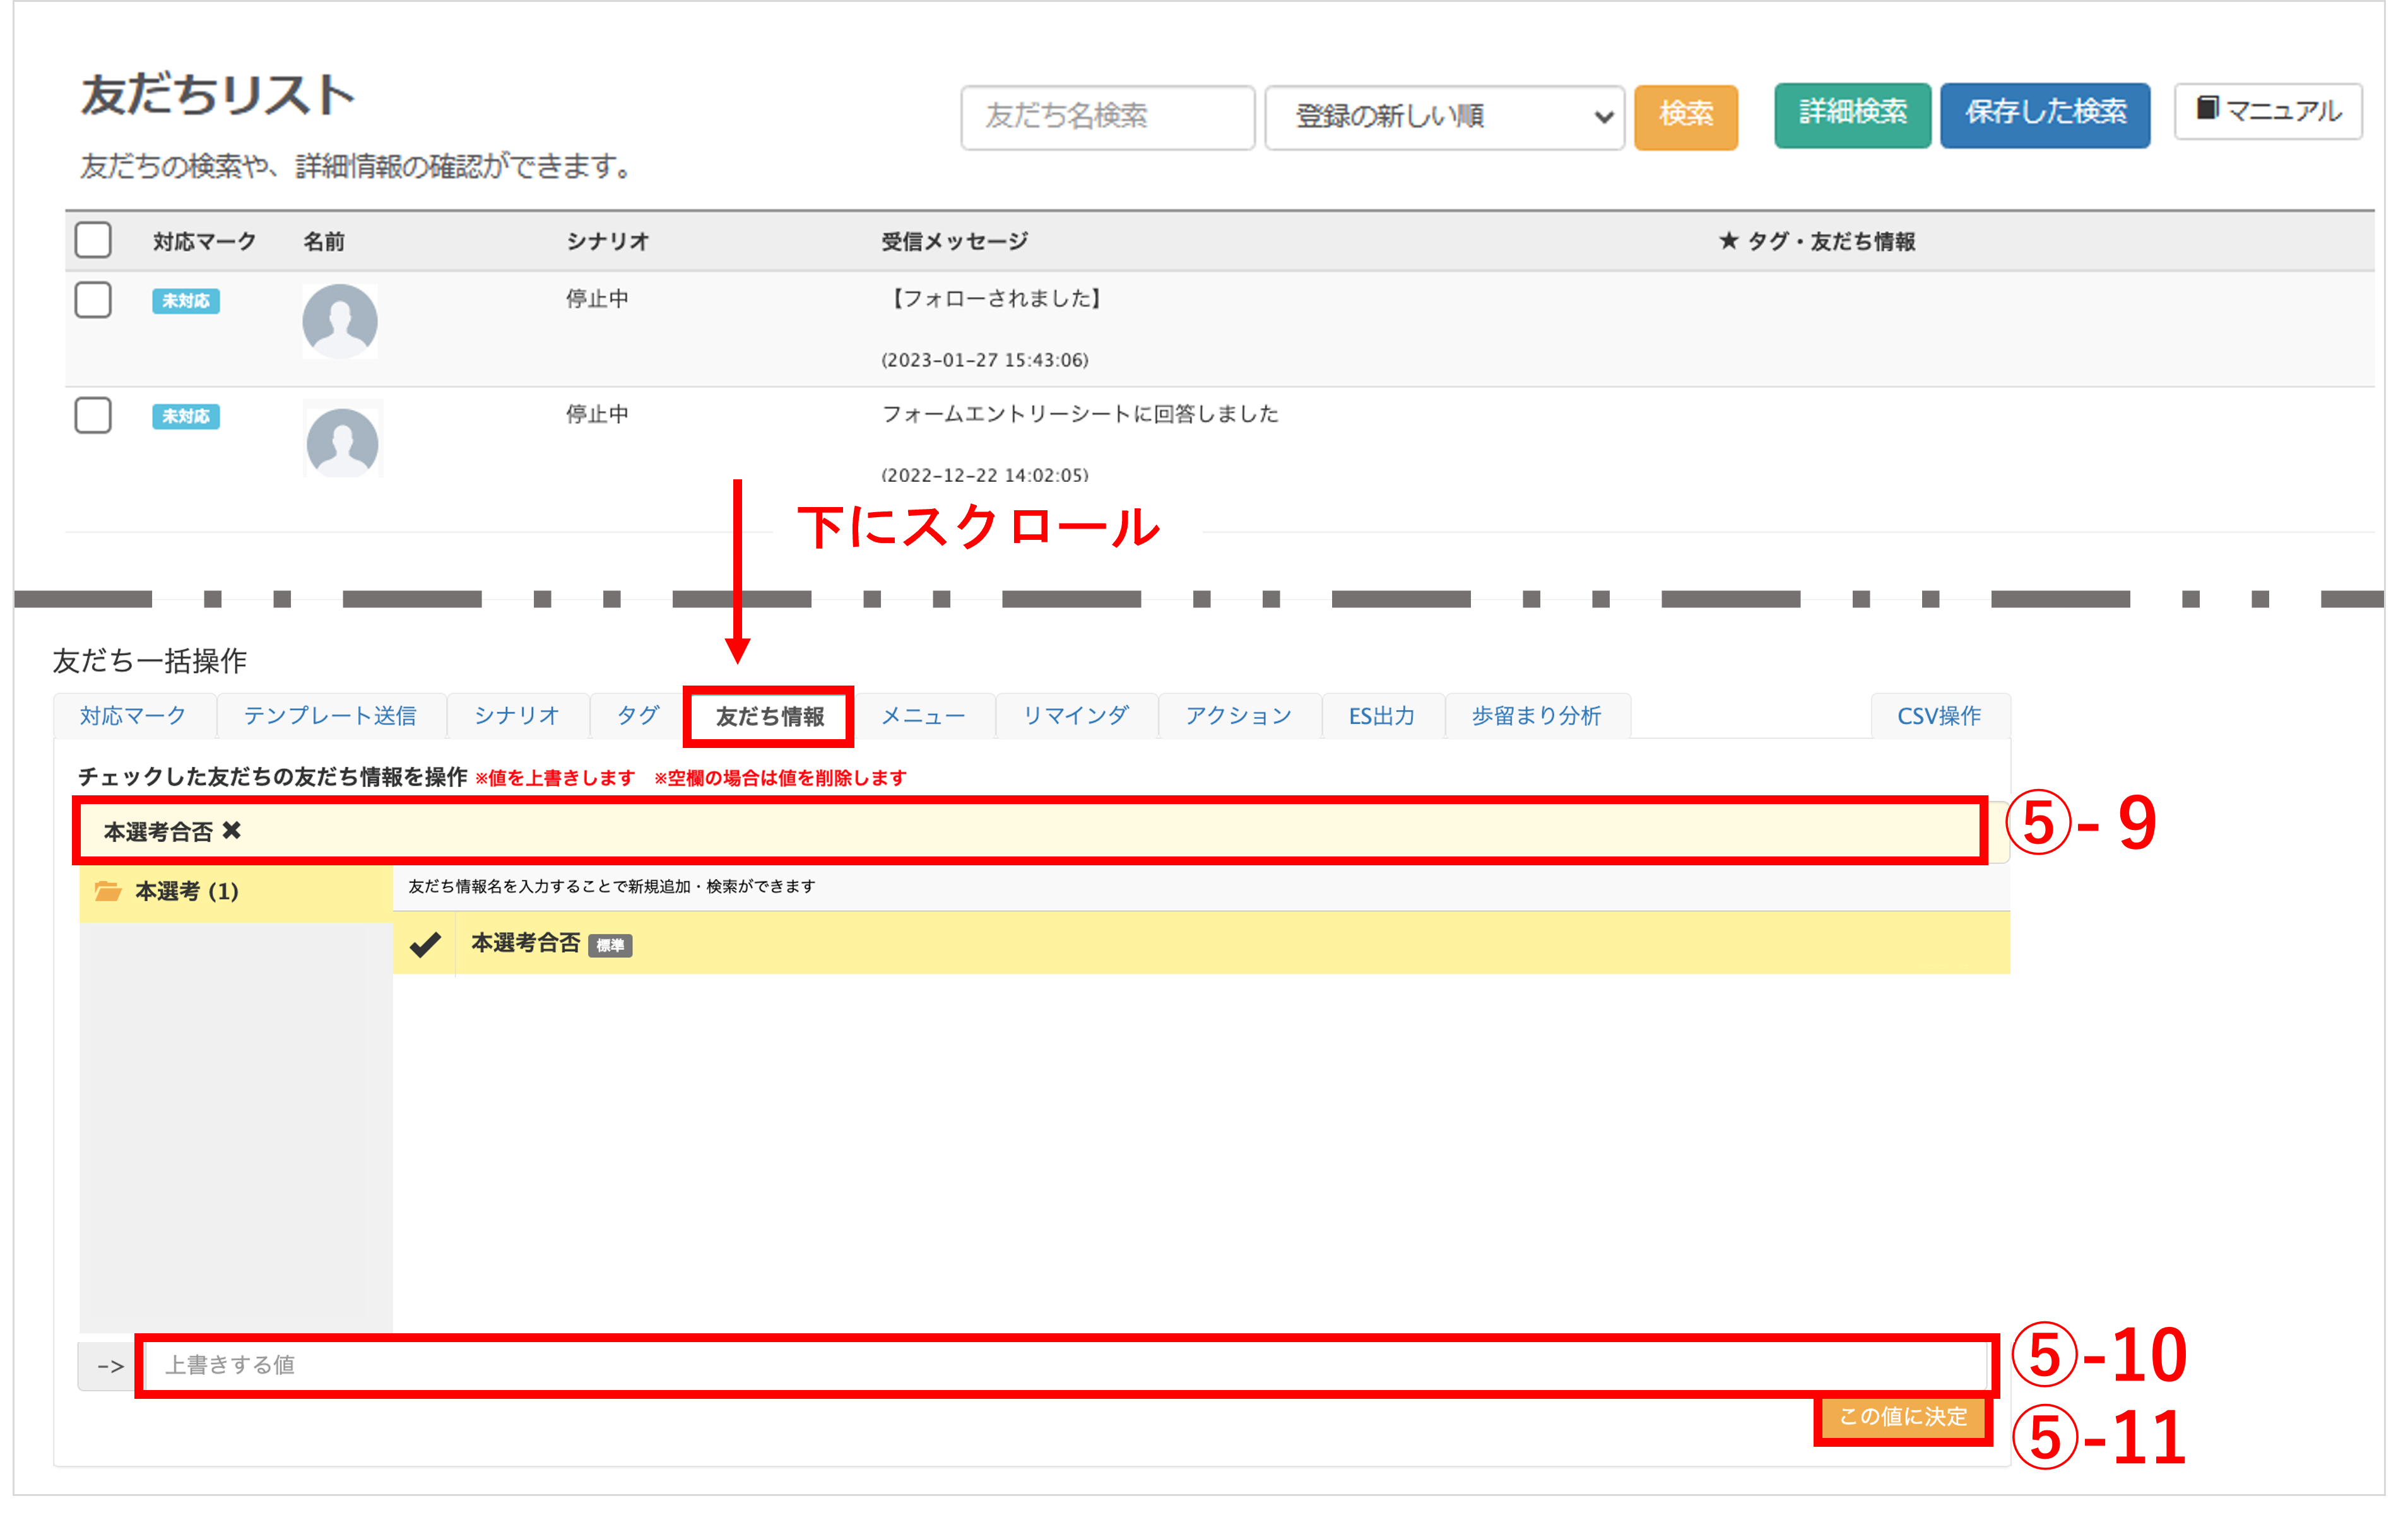This screenshot has width=2408, height=1525.
Task: Focus the 上書きする値 input field
Action: coord(1066,1365)
